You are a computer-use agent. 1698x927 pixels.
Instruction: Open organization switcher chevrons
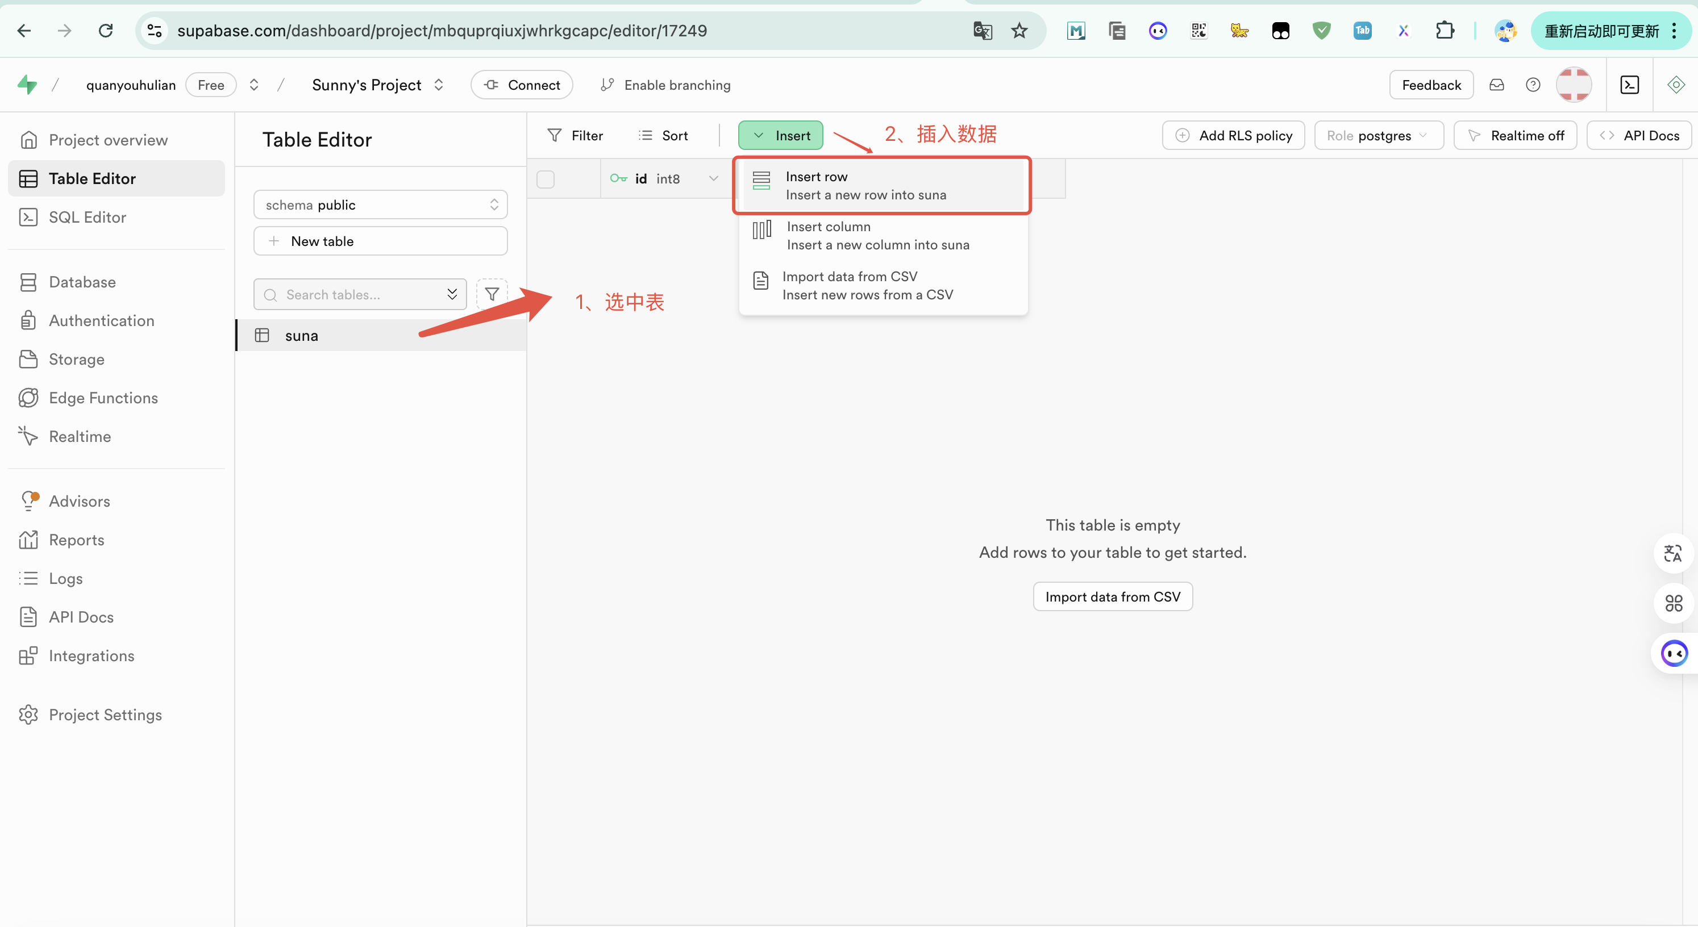pyautogui.click(x=253, y=85)
